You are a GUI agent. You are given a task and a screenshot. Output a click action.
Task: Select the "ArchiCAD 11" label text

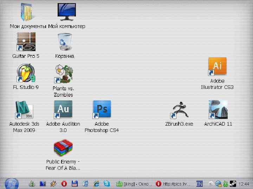coord(218,124)
